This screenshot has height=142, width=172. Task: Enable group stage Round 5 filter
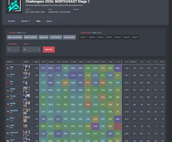118,37
